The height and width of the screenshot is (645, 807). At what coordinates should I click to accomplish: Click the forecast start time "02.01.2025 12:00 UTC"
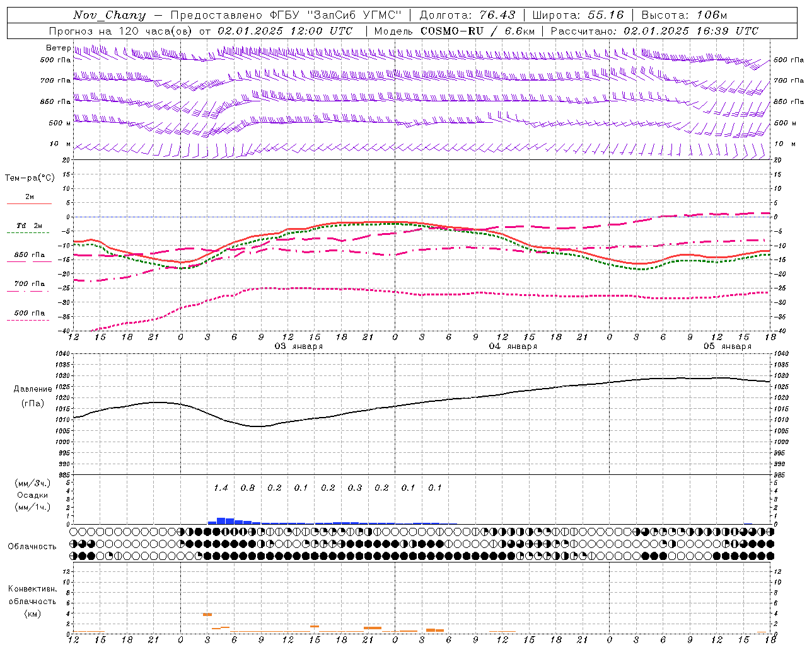click(285, 31)
